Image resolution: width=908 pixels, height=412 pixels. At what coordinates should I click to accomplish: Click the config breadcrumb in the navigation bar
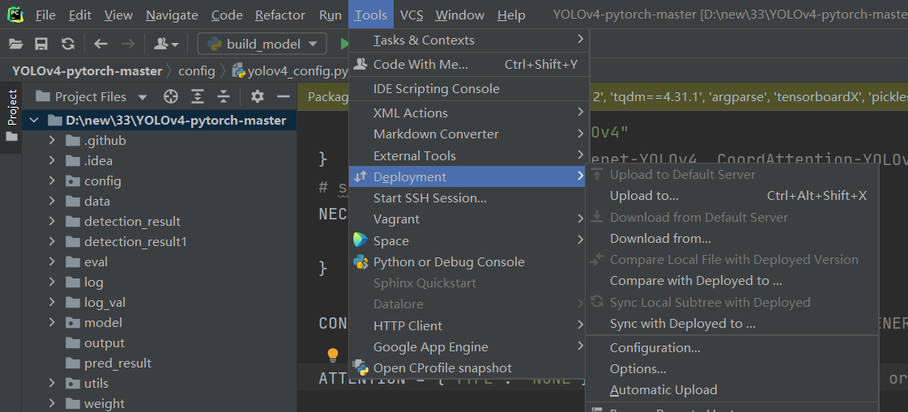pyautogui.click(x=197, y=70)
